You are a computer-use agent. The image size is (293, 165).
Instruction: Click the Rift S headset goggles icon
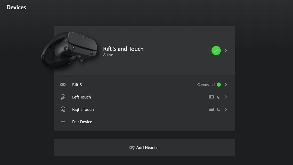(63, 85)
